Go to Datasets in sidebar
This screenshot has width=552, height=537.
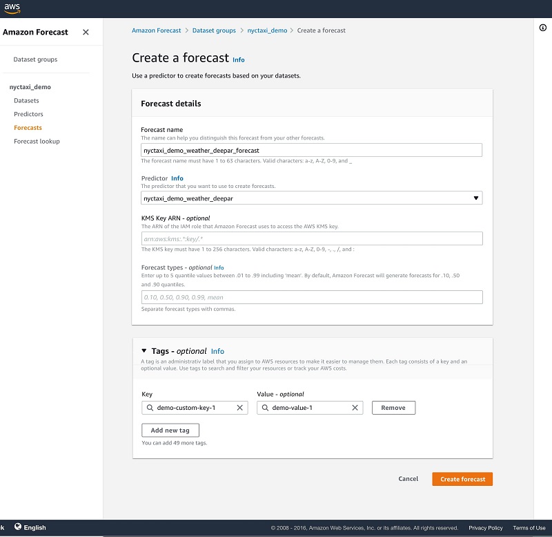pyautogui.click(x=26, y=100)
